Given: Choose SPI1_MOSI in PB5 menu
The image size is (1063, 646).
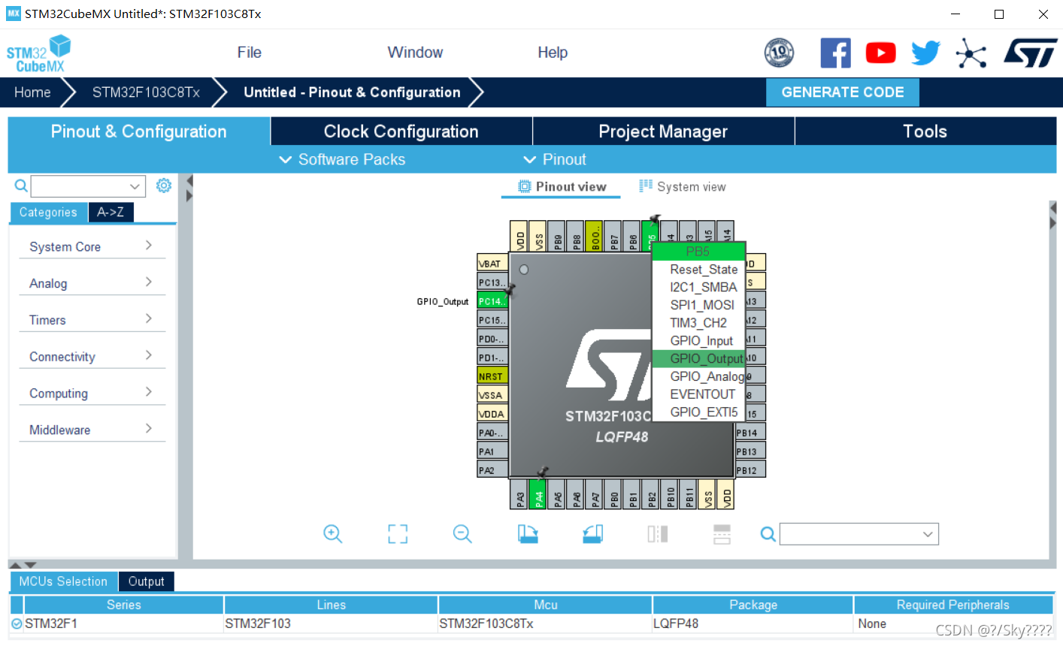Looking at the screenshot, I should point(698,305).
